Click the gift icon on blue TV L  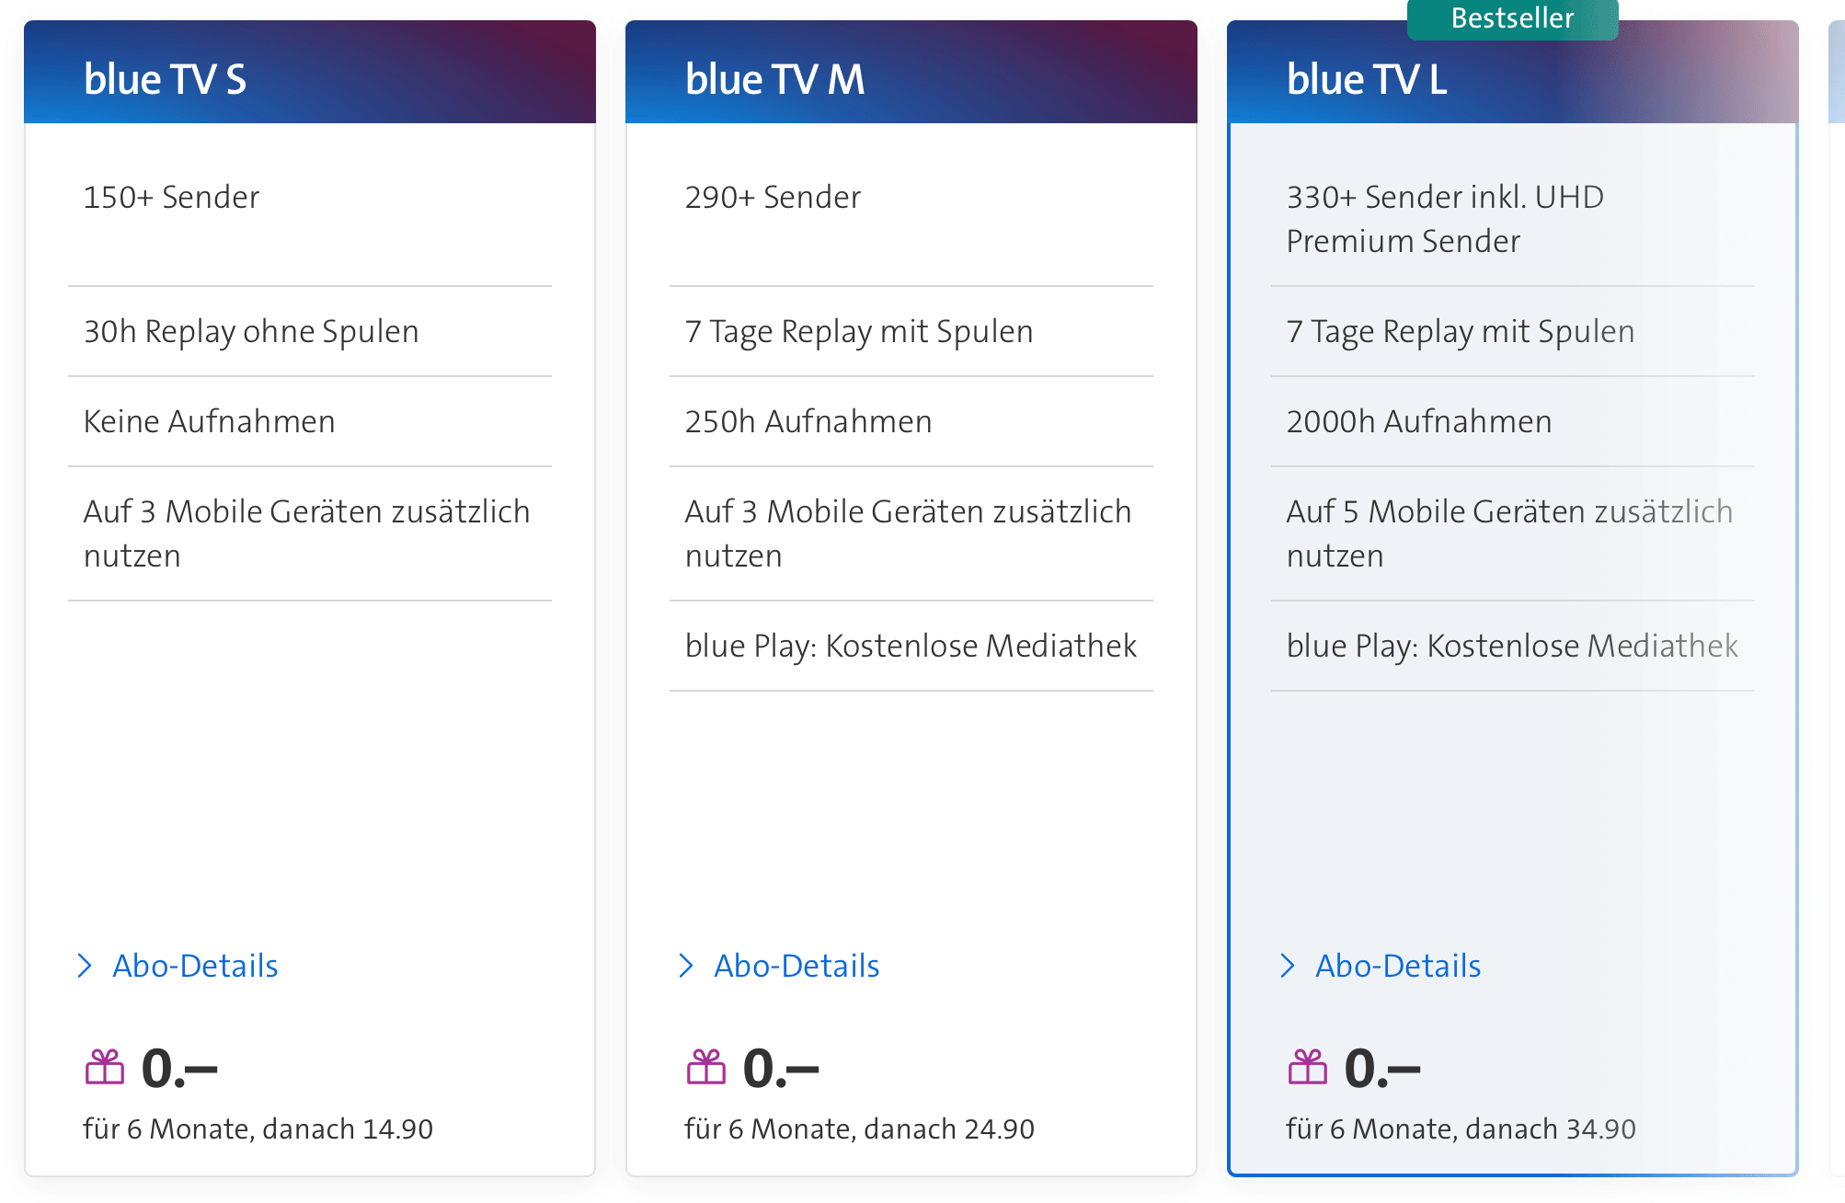tap(1308, 1067)
